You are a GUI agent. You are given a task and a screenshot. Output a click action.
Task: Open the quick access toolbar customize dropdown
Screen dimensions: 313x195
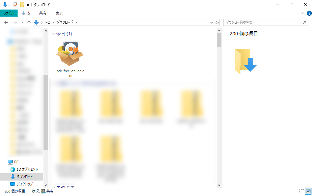click(x=28, y=5)
